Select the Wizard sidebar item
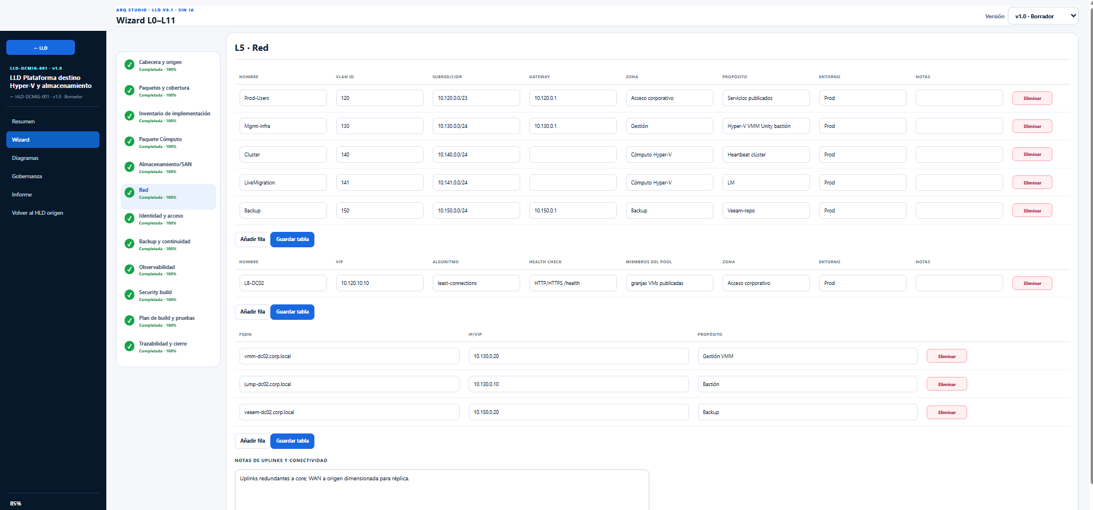1093x510 pixels. pos(53,140)
